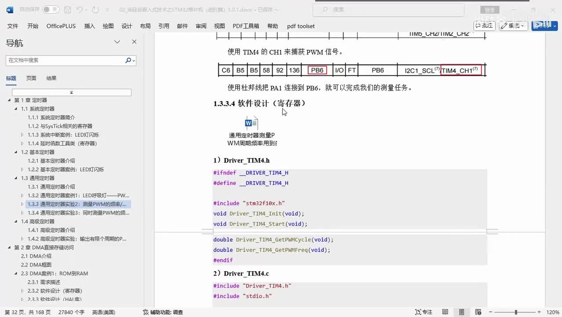Click the 辅助功能: 调查 accessibility icon
The image size is (562, 317).
pyautogui.click(x=146, y=312)
